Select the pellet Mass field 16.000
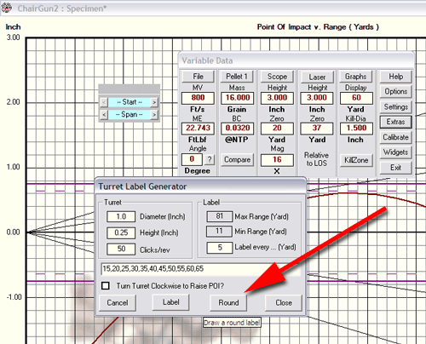The height and width of the screenshot is (344, 426). point(238,98)
